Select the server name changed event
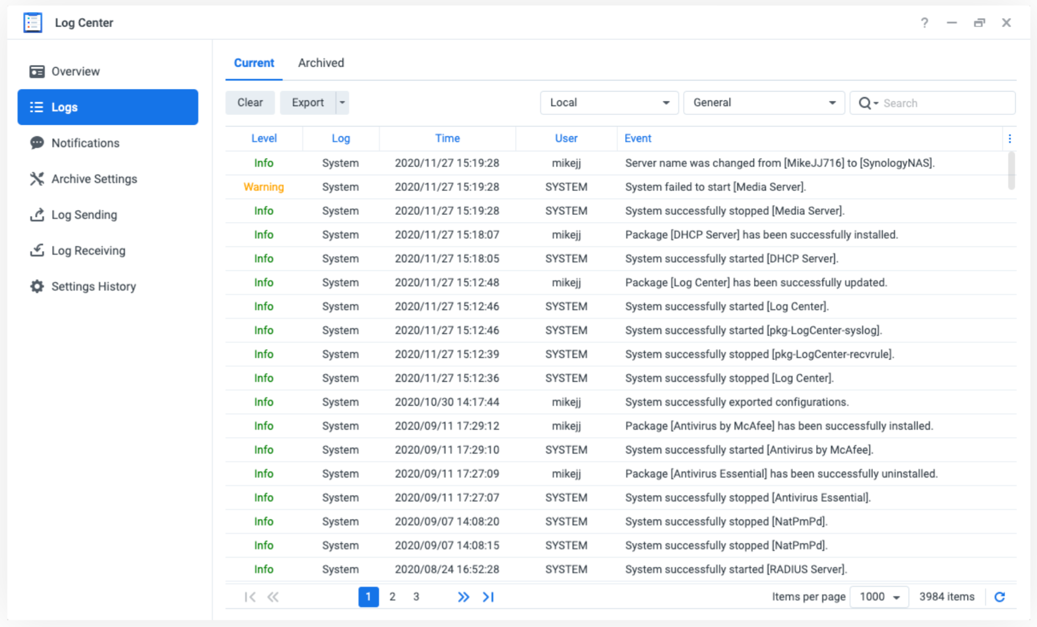 pos(780,163)
